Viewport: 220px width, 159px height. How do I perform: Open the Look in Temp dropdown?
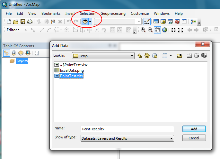tap(103, 56)
